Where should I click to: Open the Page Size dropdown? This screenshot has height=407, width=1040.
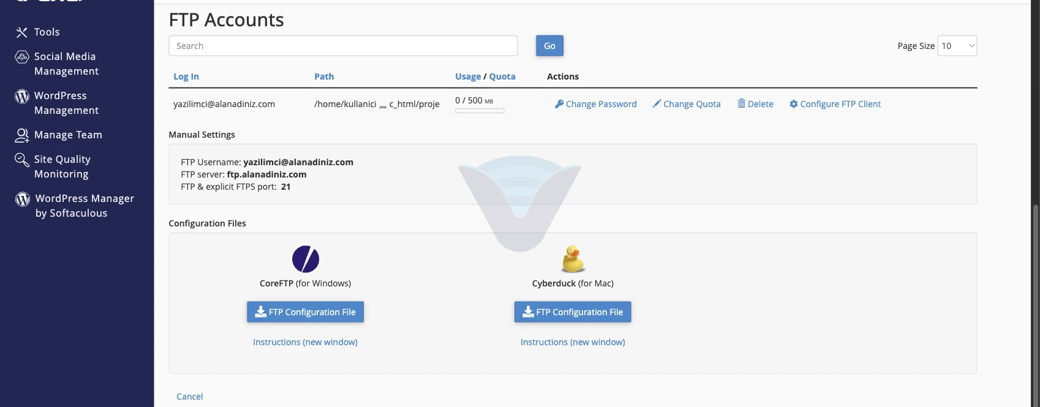[957, 46]
